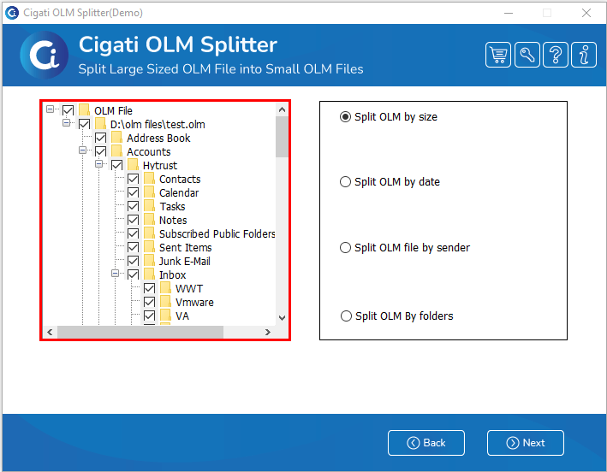Collapse the D:\olm files\test.olm node
607x472 pixels.
tap(66, 122)
